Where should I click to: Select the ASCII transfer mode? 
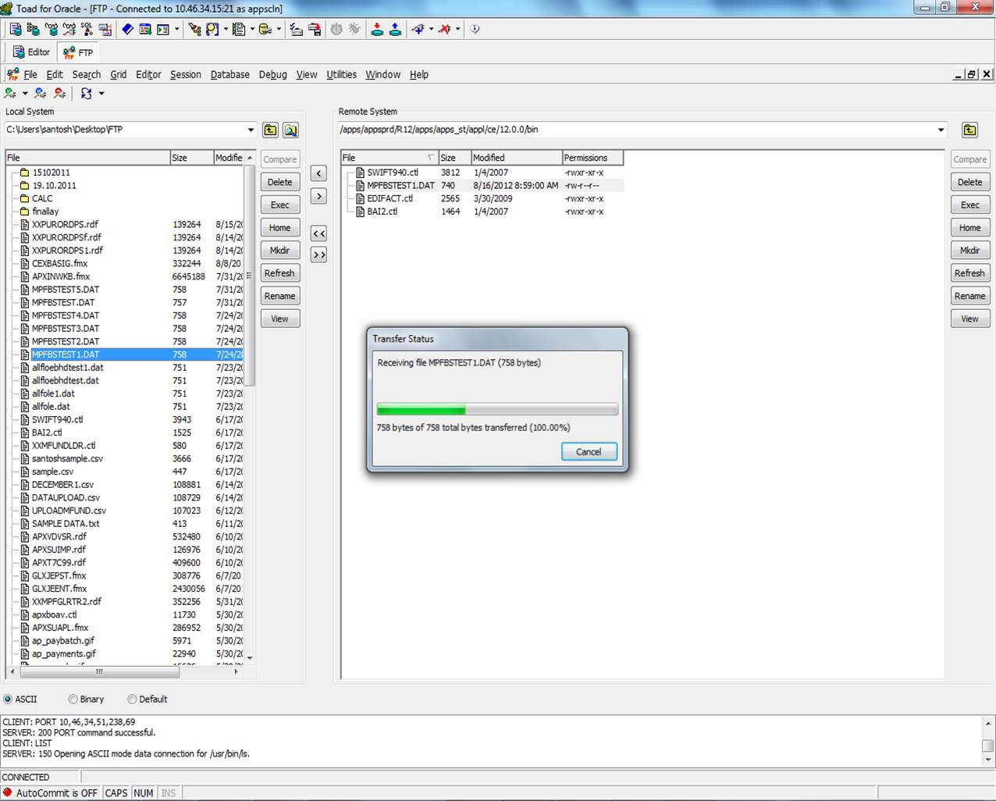(x=8, y=699)
